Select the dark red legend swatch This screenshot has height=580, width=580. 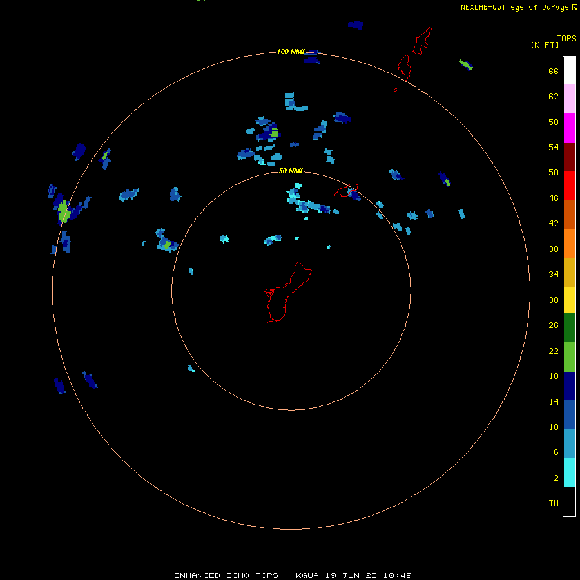tap(569, 157)
